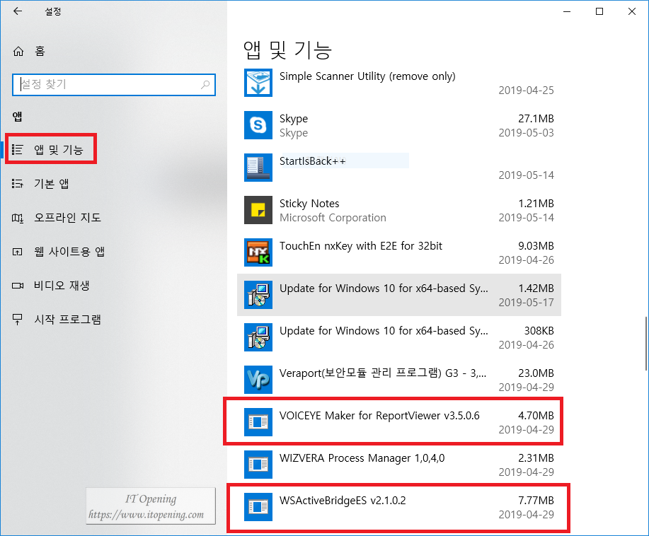Click the 앱 및 기능 page heading

tap(287, 50)
